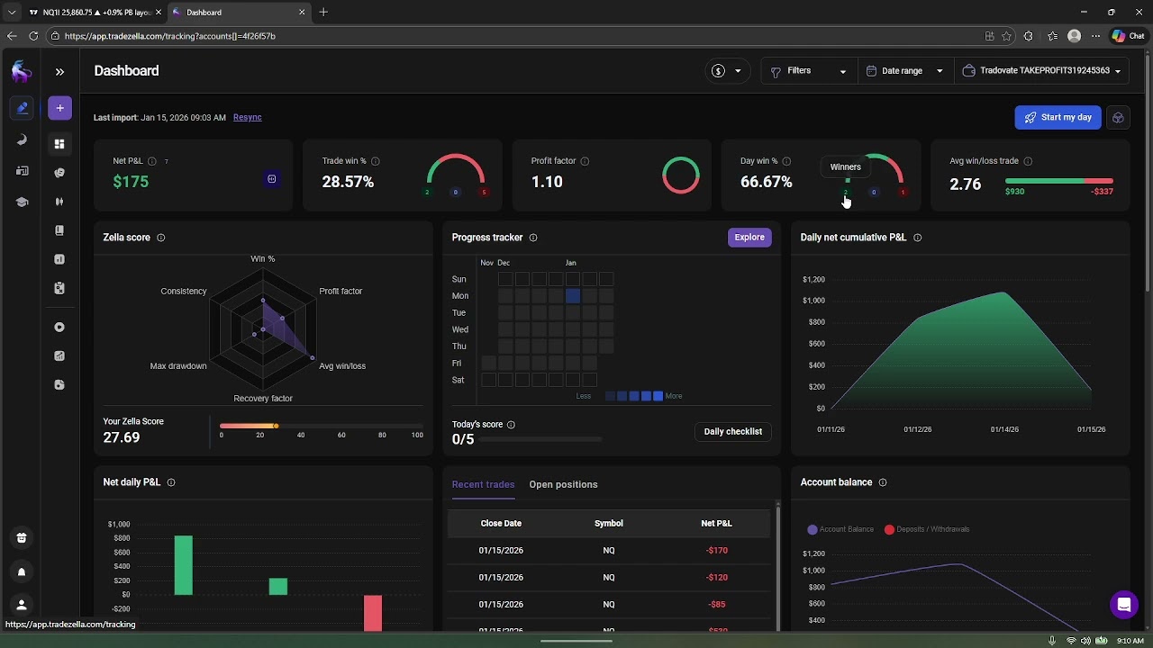Click the Zella score info icon

coord(161,238)
